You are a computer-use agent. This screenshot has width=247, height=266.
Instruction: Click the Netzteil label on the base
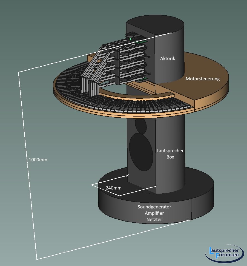tap(154, 219)
